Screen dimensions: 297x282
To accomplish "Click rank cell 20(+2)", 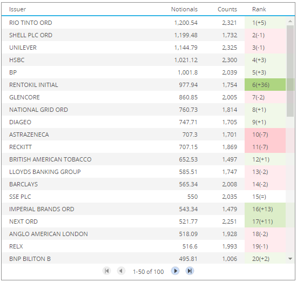I will 265,258.
